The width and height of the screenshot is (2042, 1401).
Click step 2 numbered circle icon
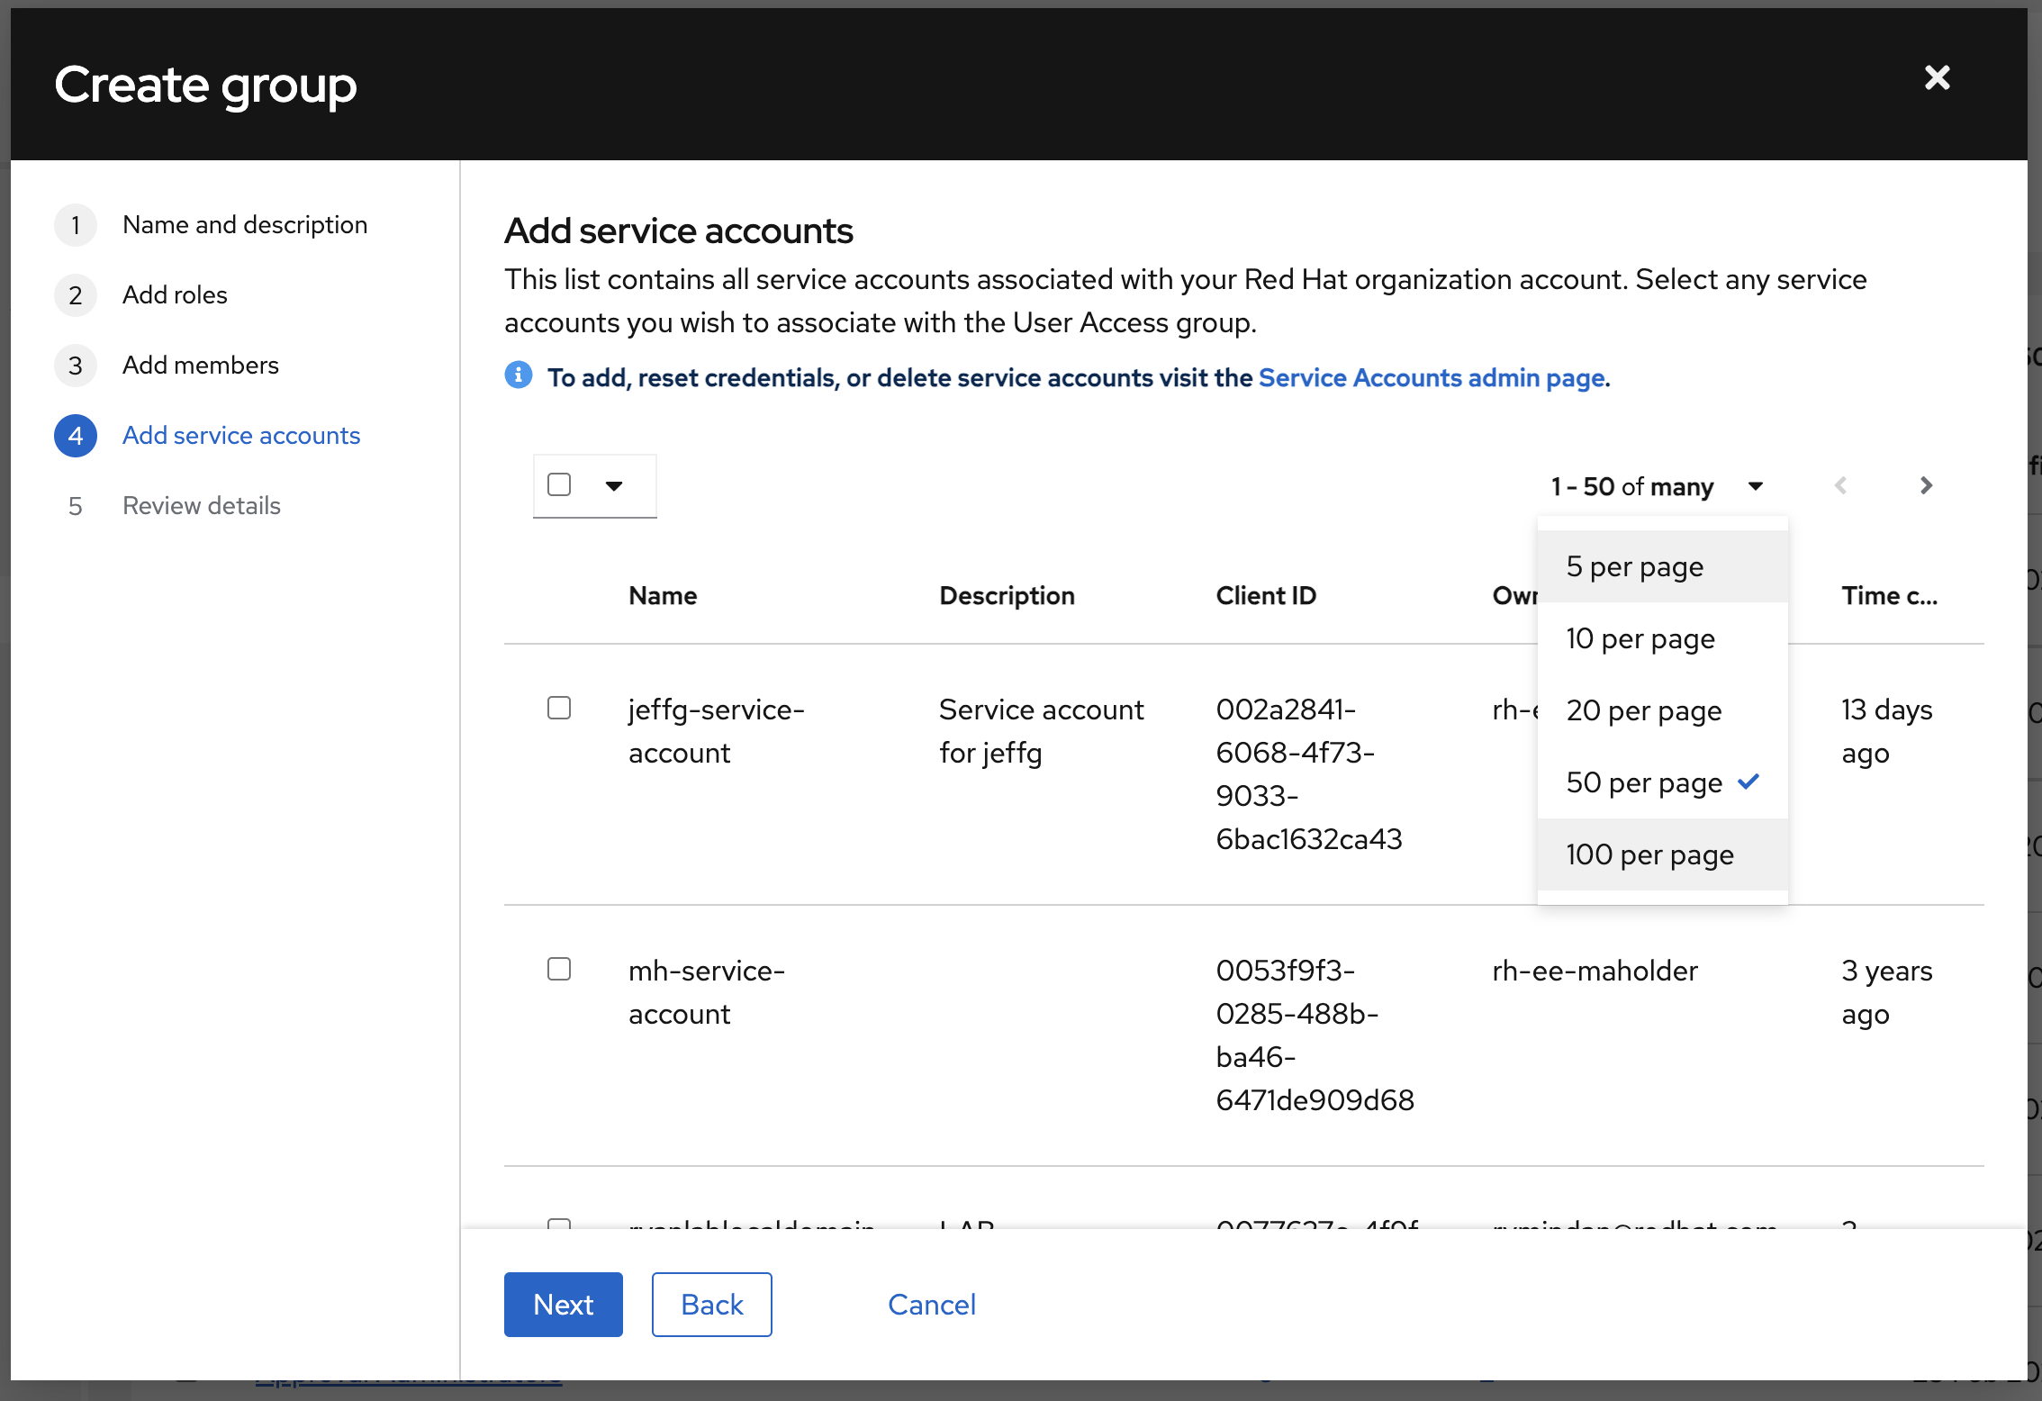(76, 295)
